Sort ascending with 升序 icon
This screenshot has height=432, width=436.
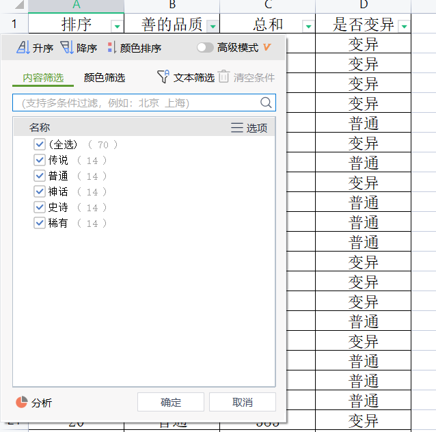click(x=23, y=47)
